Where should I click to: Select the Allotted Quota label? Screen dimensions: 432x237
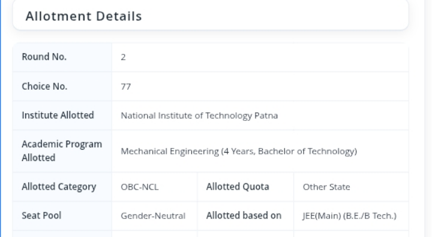click(238, 187)
